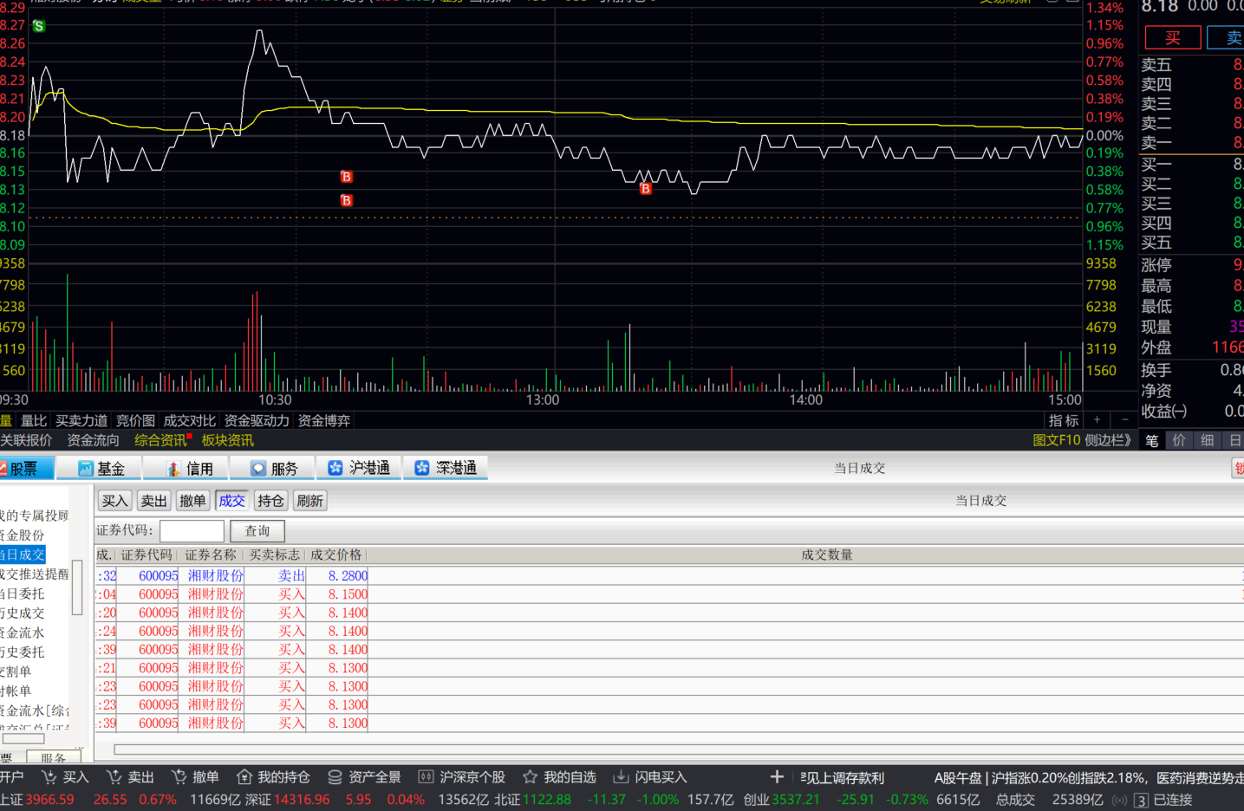Screen dimensions: 1244x811
Task: Switch to the 沪港通 tab
Action: [359, 468]
